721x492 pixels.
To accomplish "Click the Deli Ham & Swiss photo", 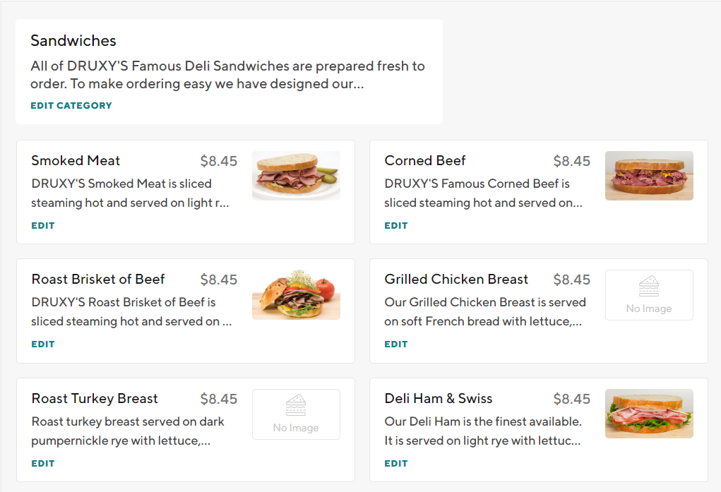I will pyautogui.click(x=649, y=414).
